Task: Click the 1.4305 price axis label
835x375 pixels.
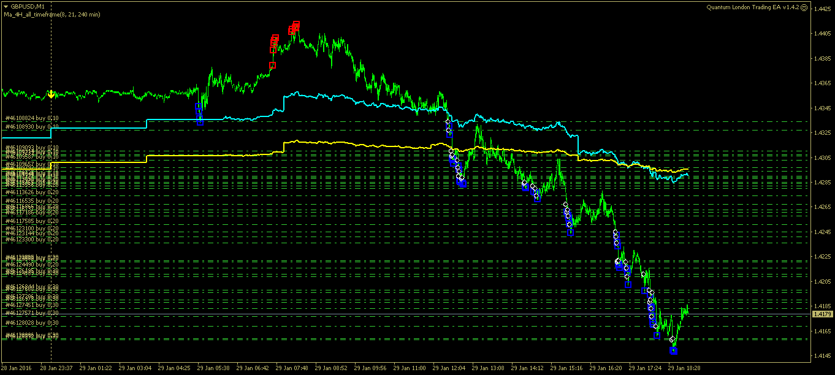Action: (823, 157)
